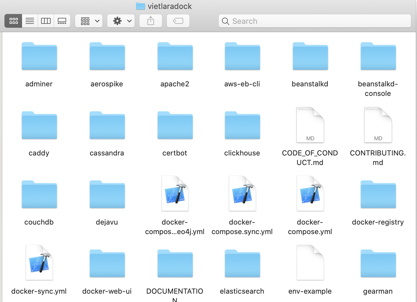Select the docker-compose.yml file icon
The image size is (417, 302).
coord(310,193)
